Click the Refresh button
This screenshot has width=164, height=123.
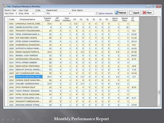[121, 13]
